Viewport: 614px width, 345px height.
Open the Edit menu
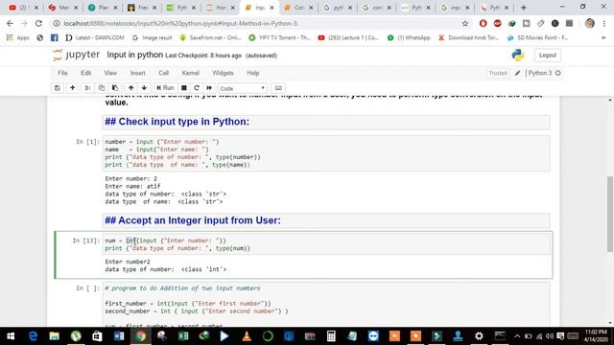85,73
